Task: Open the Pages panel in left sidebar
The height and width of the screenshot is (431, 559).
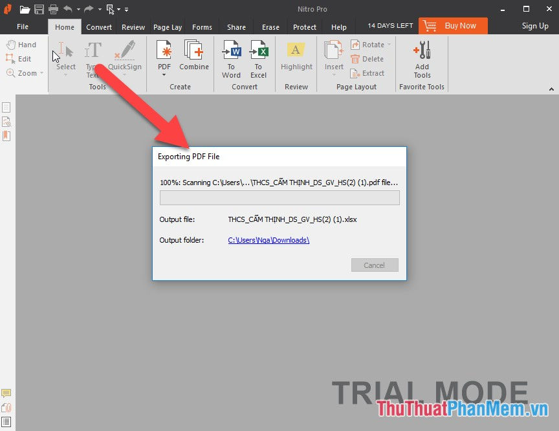Action: tap(6, 107)
